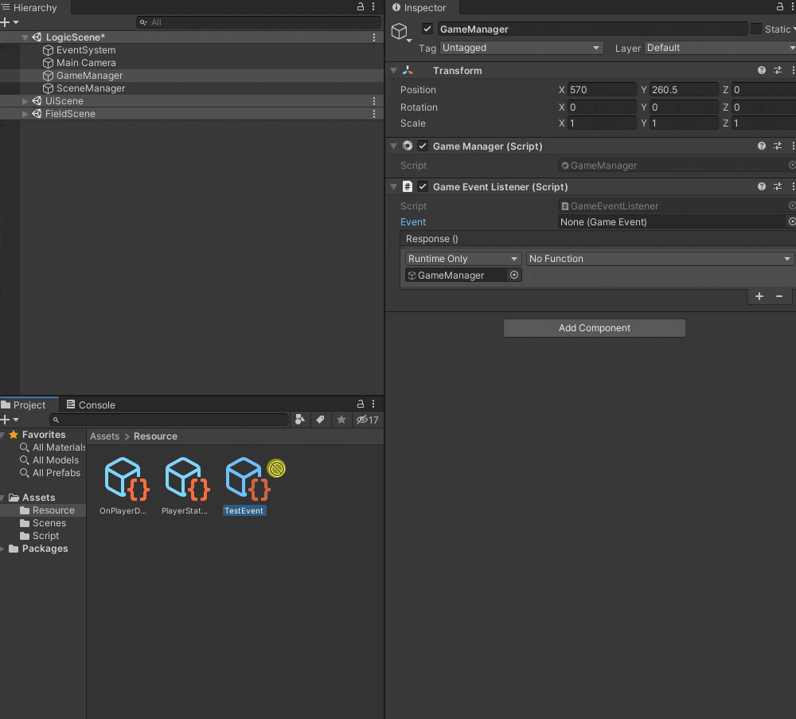Open Project create plus menu
Screen dimensions: 796x719
(x=9, y=420)
